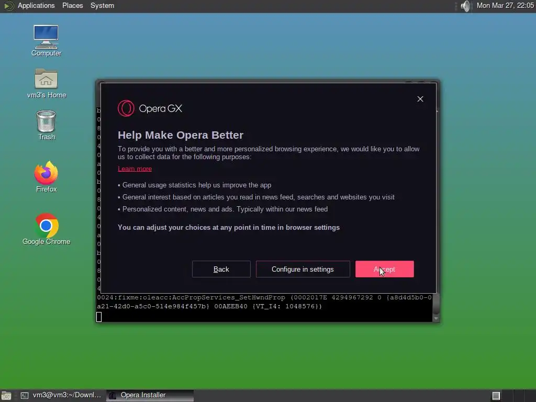This screenshot has width=536, height=402.
Task: Switch to the vm3 terminal taskbar item
Action: (x=62, y=395)
